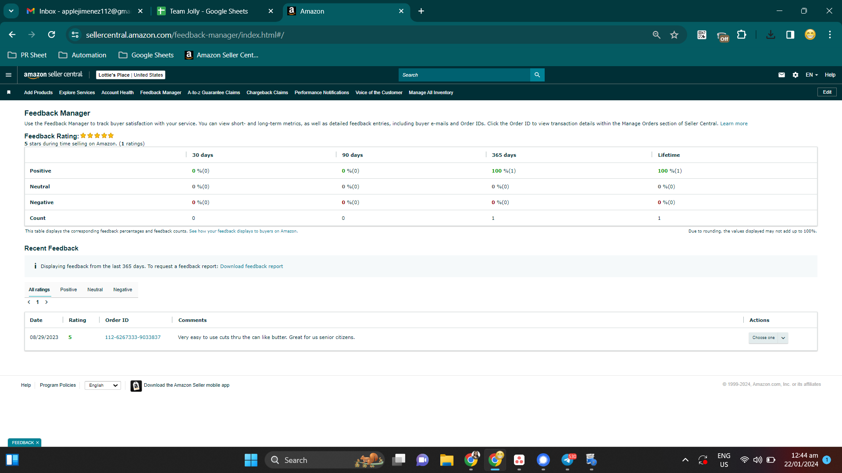The height and width of the screenshot is (473, 842).
Task: Open Voice of the Customer page
Action: pyautogui.click(x=379, y=92)
